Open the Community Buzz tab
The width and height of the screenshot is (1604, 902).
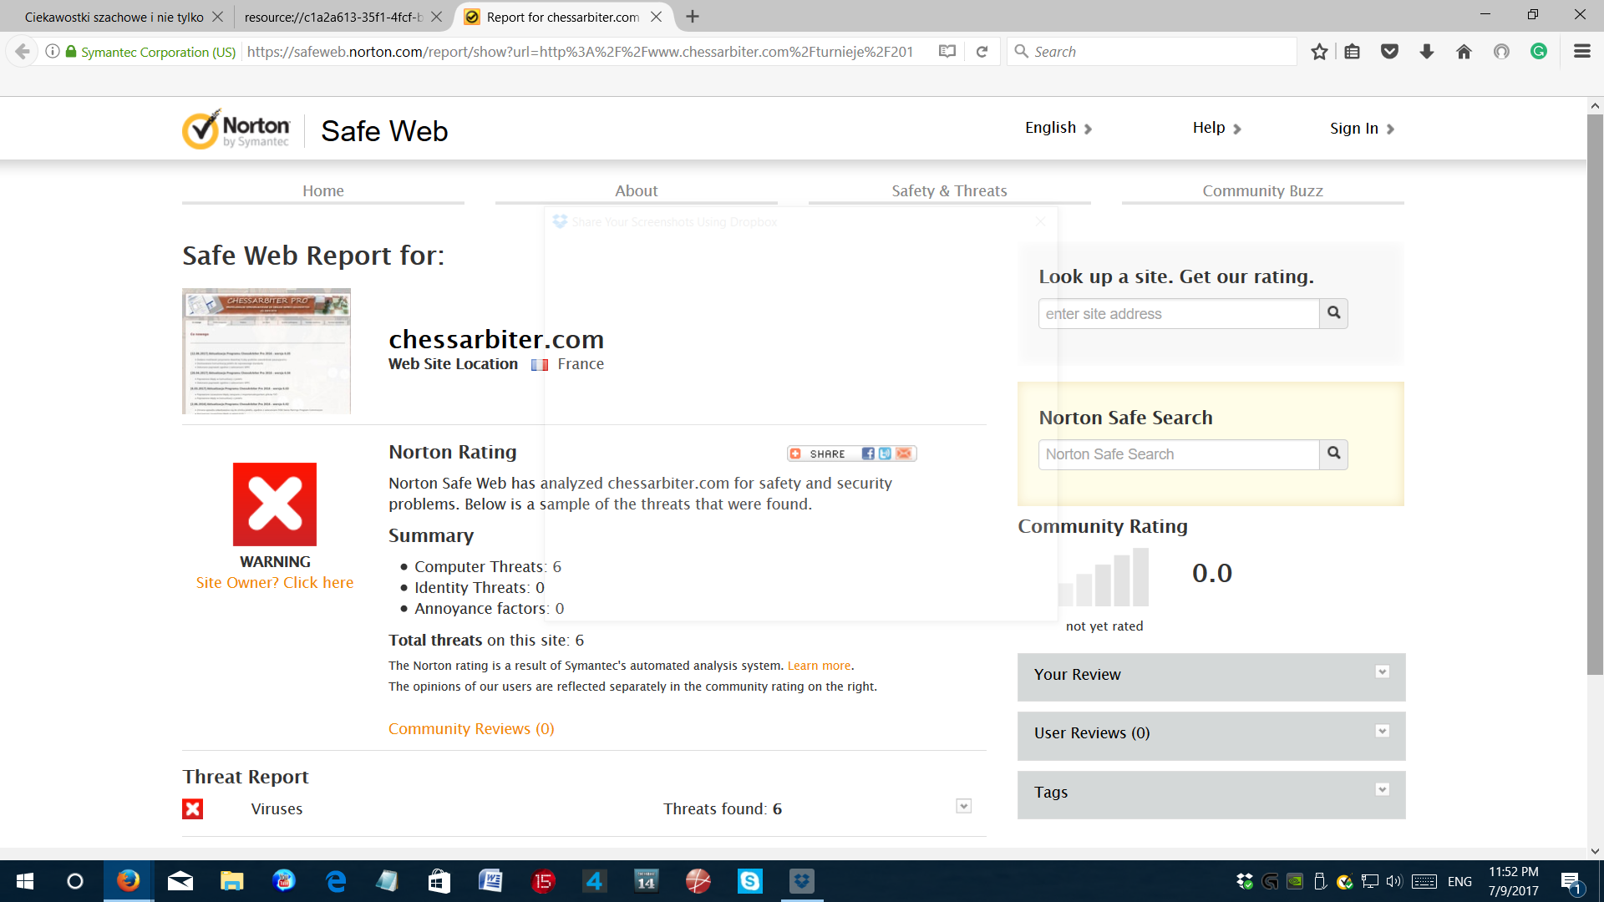pos(1263,190)
